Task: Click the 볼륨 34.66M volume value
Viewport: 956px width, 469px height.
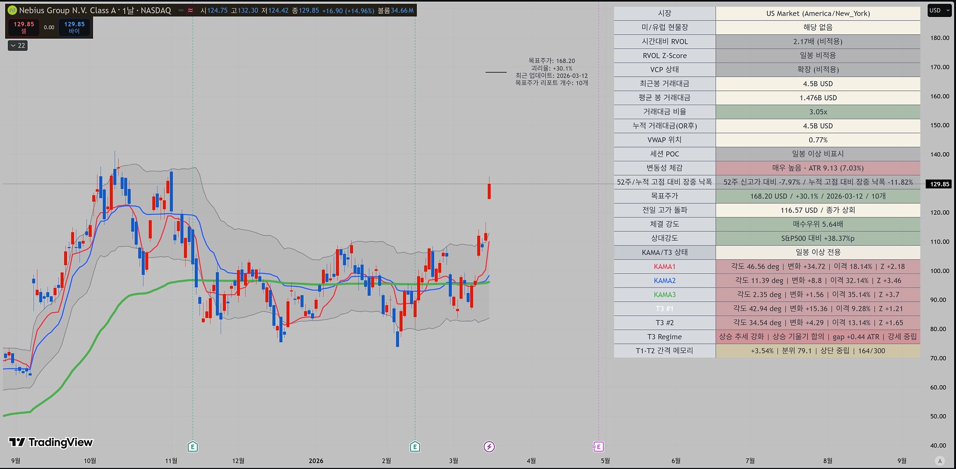Action: click(395, 10)
